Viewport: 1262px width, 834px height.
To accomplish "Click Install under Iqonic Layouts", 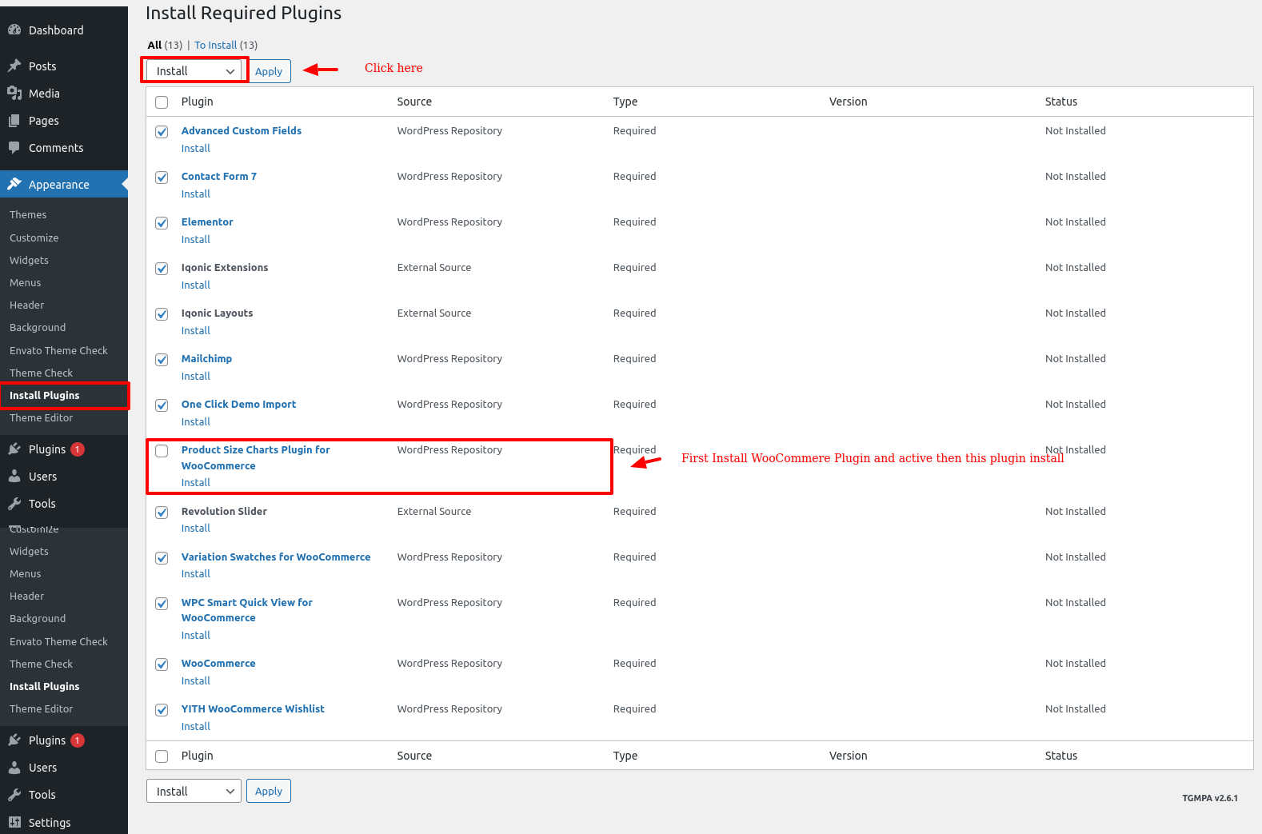I will pos(195,330).
